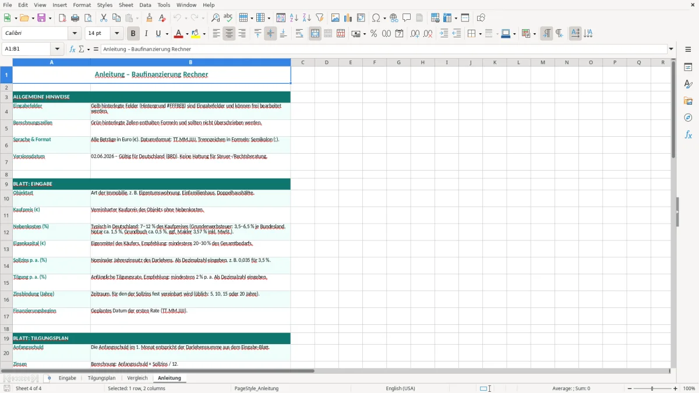Insert a hyperlink

(394, 18)
